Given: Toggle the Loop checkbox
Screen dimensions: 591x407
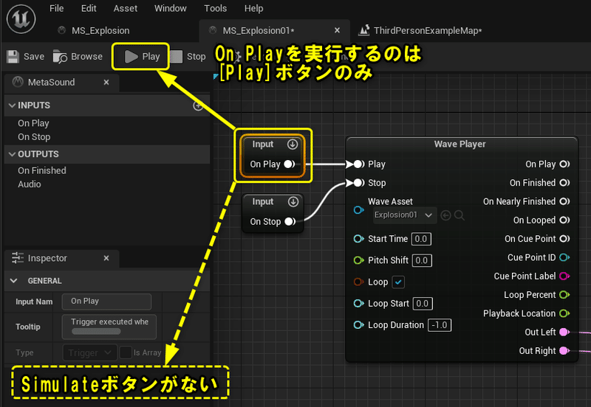Looking at the screenshot, I should click(398, 282).
